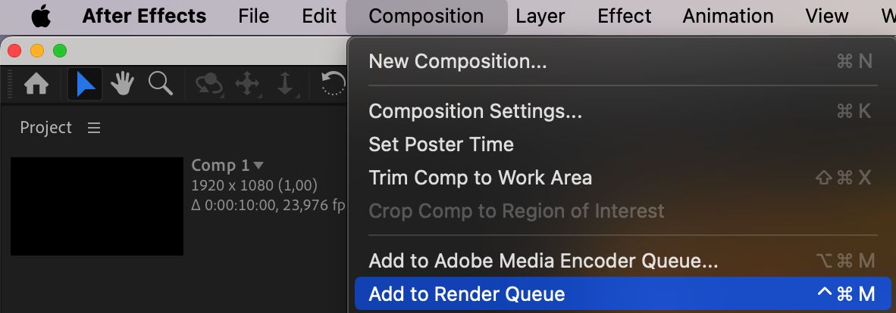Select the Orbit camera tool
896x313 pixels.
click(209, 85)
